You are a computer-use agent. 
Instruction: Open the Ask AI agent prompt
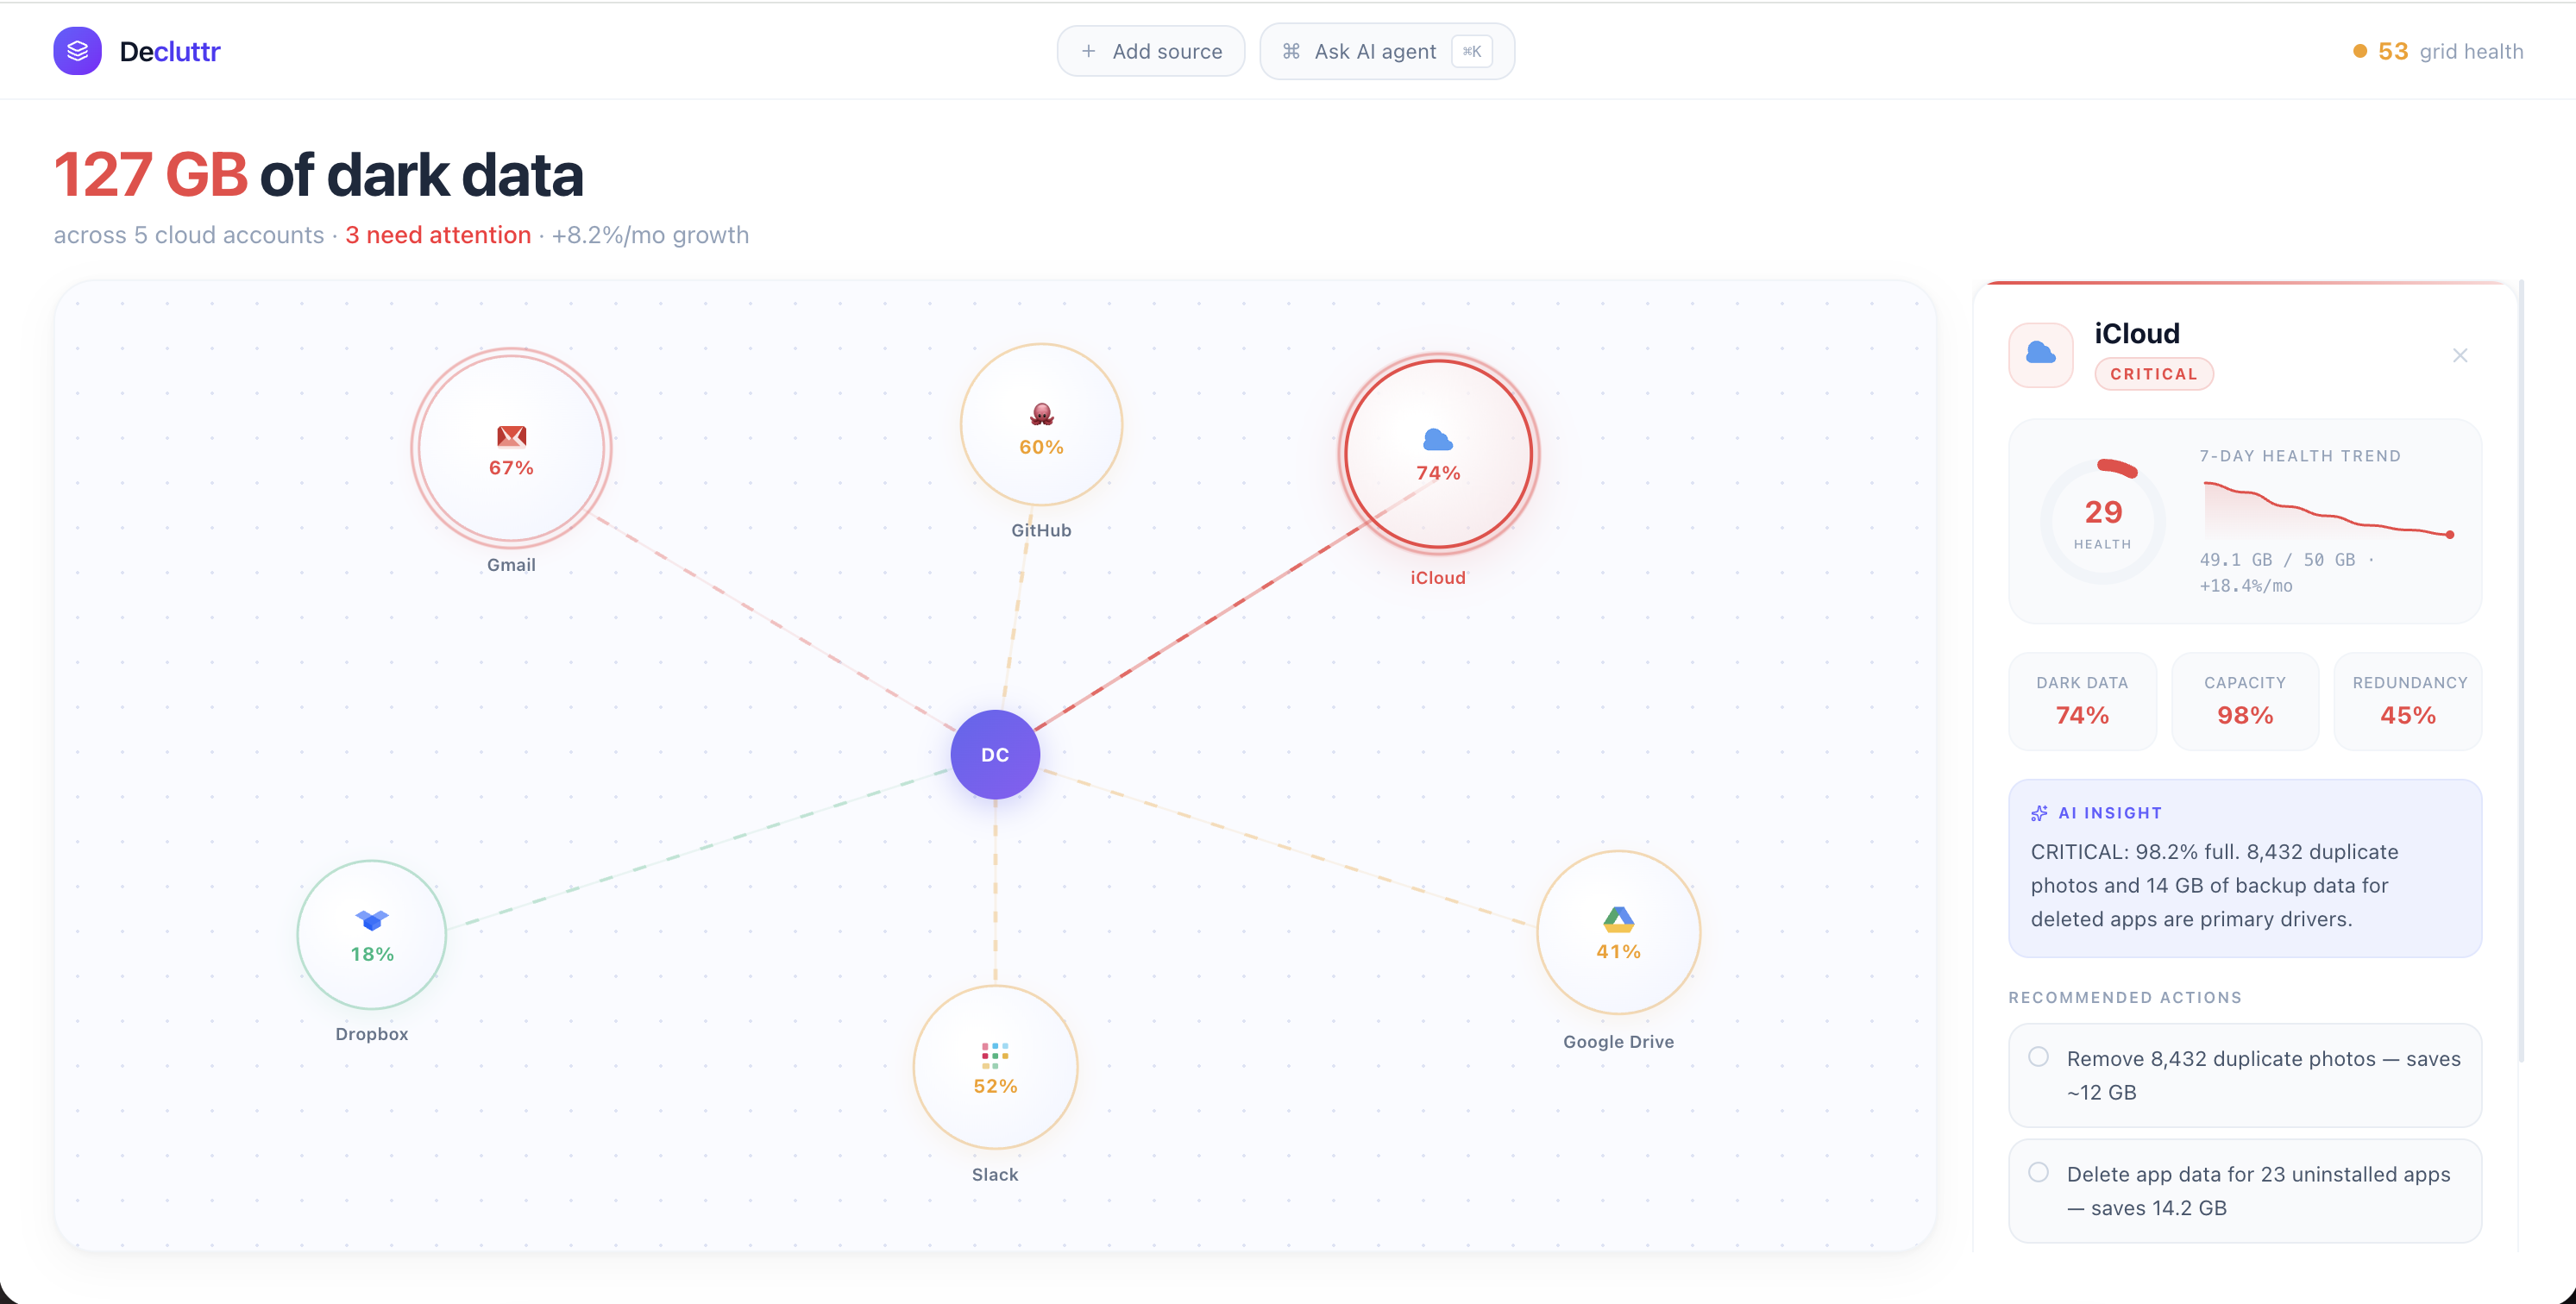click(1386, 51)
